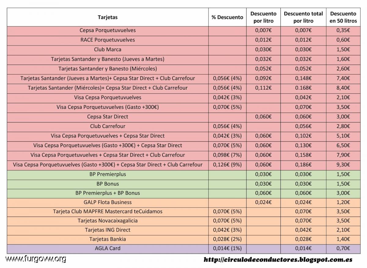This screenshot has width=367, height=268.
Task: Click the "0,35€" discount value
Action: (x=343, y=30)
